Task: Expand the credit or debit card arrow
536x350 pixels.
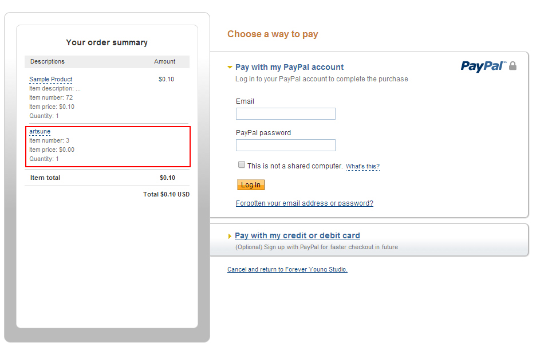Action: (230, 236)
